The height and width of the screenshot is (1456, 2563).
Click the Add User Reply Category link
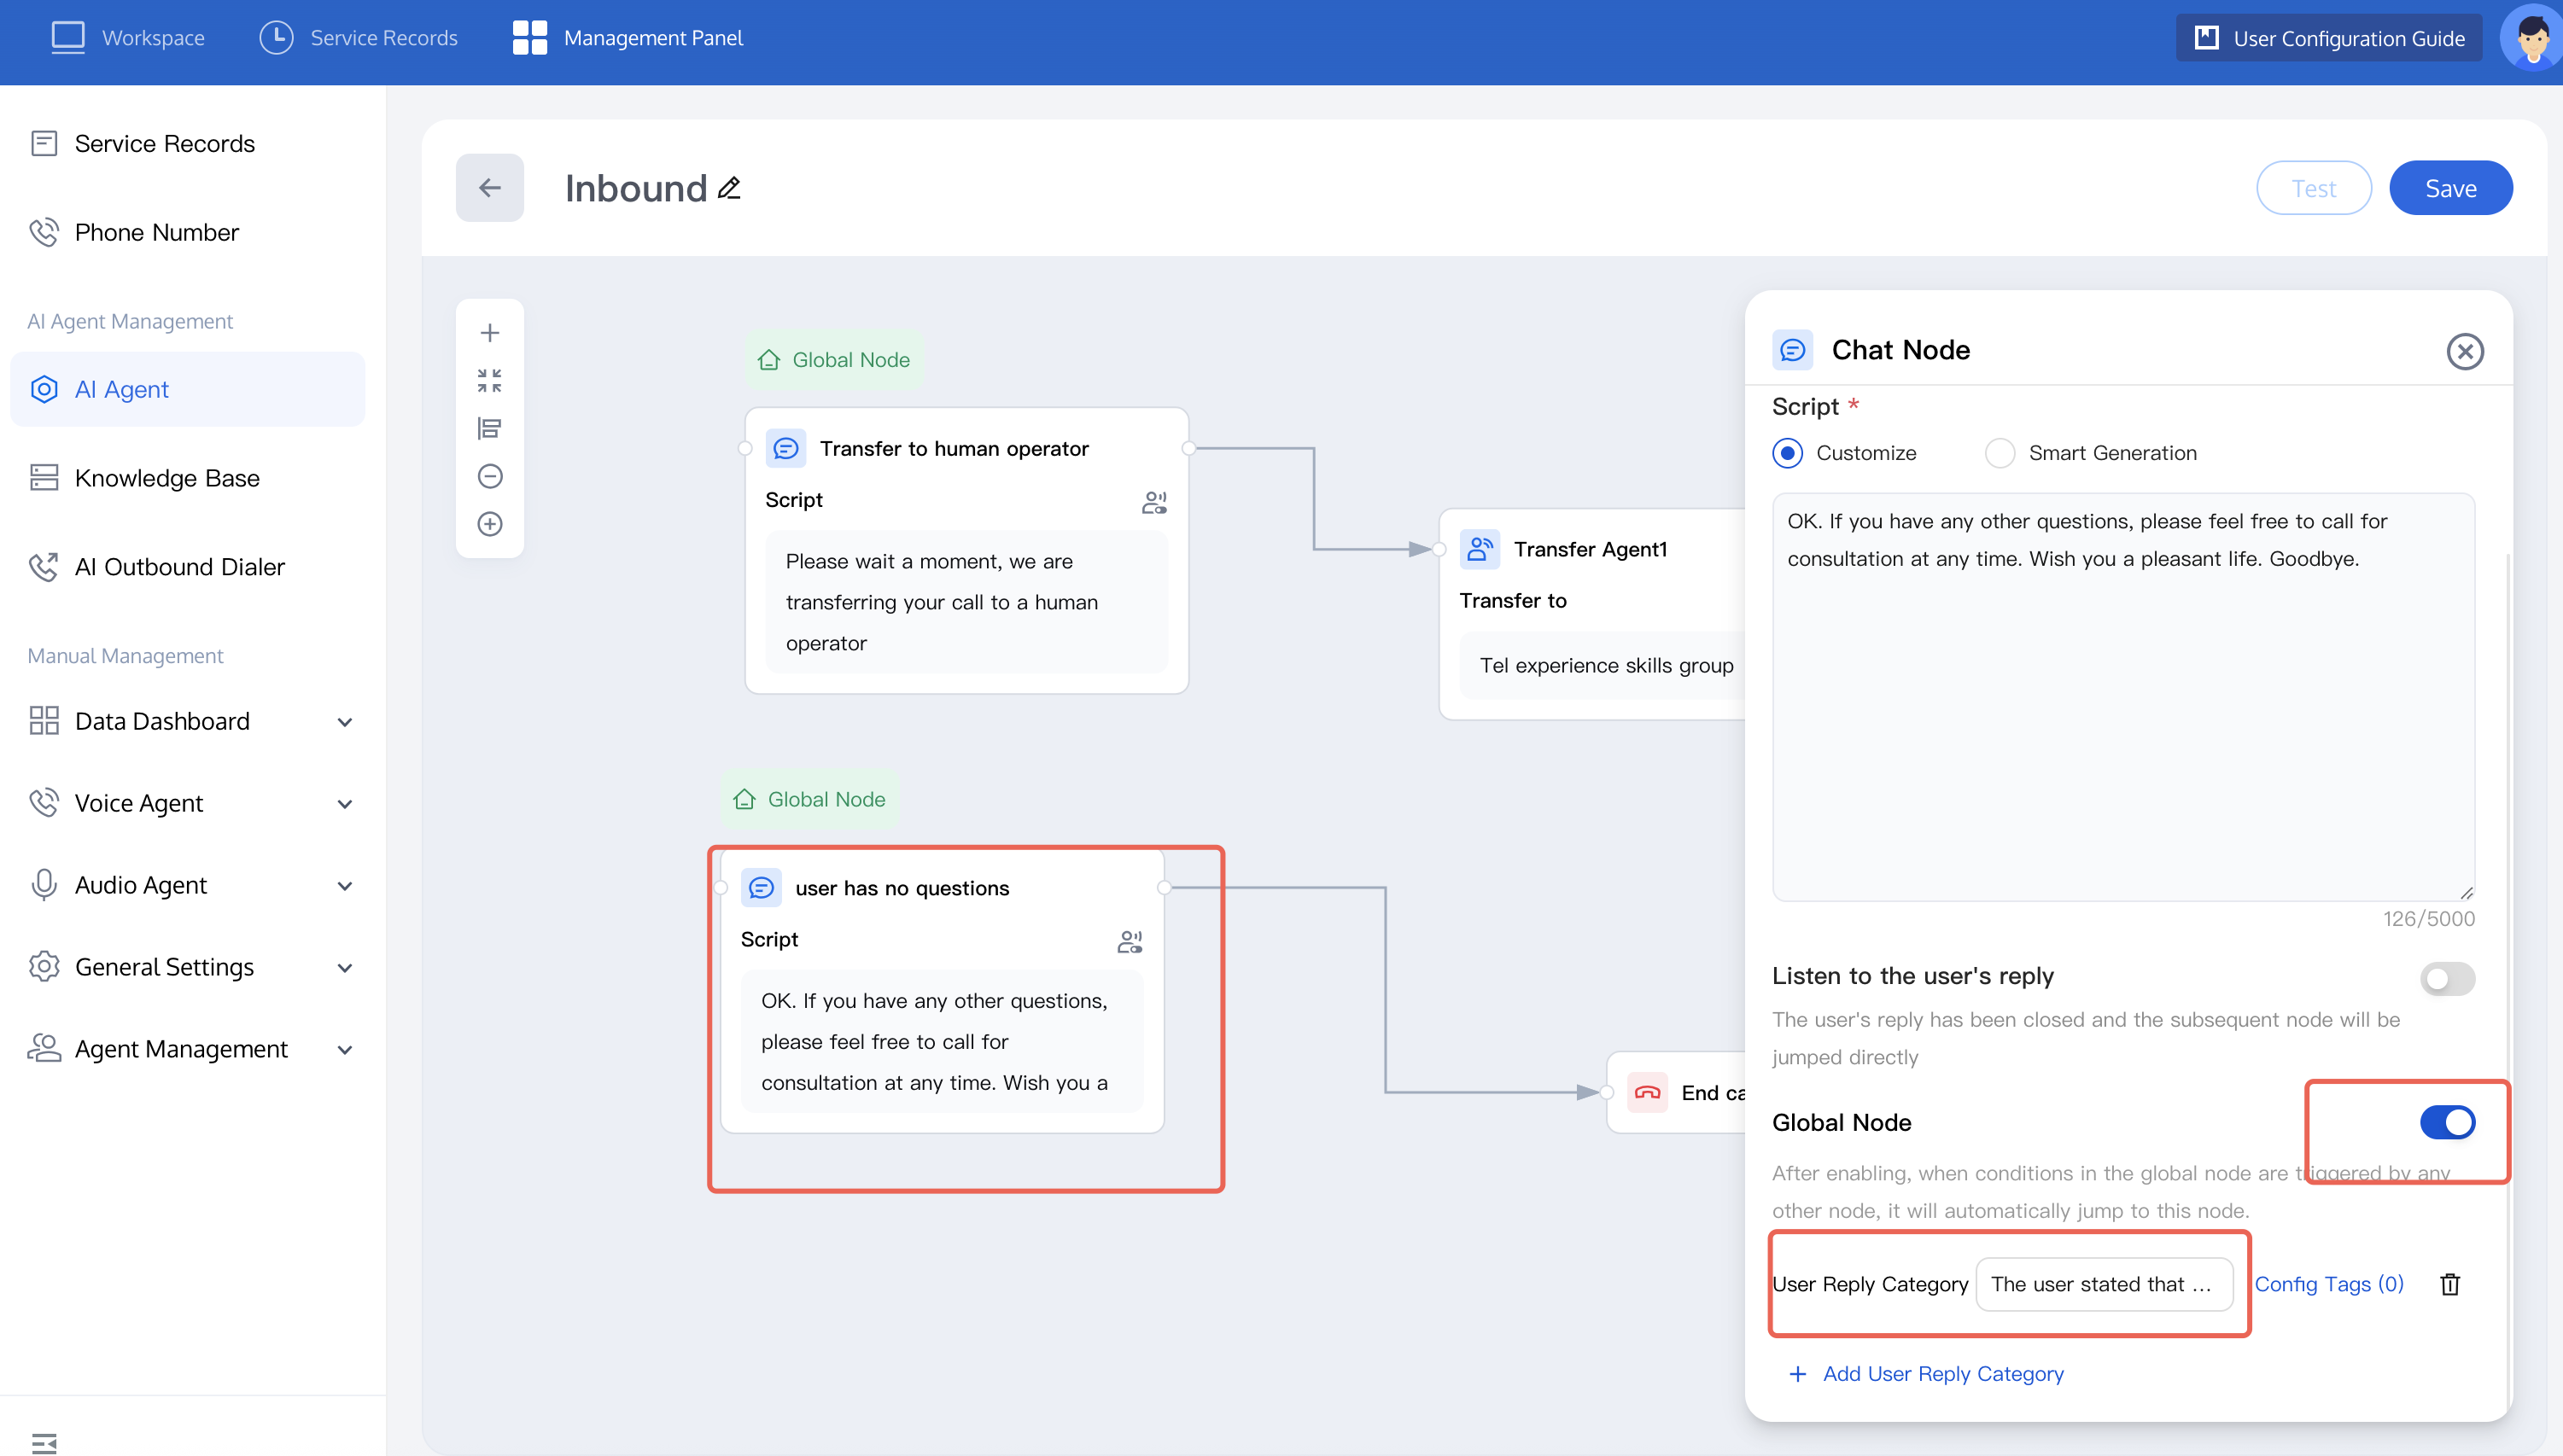pyautogui.click(x=1941, y=1373)
